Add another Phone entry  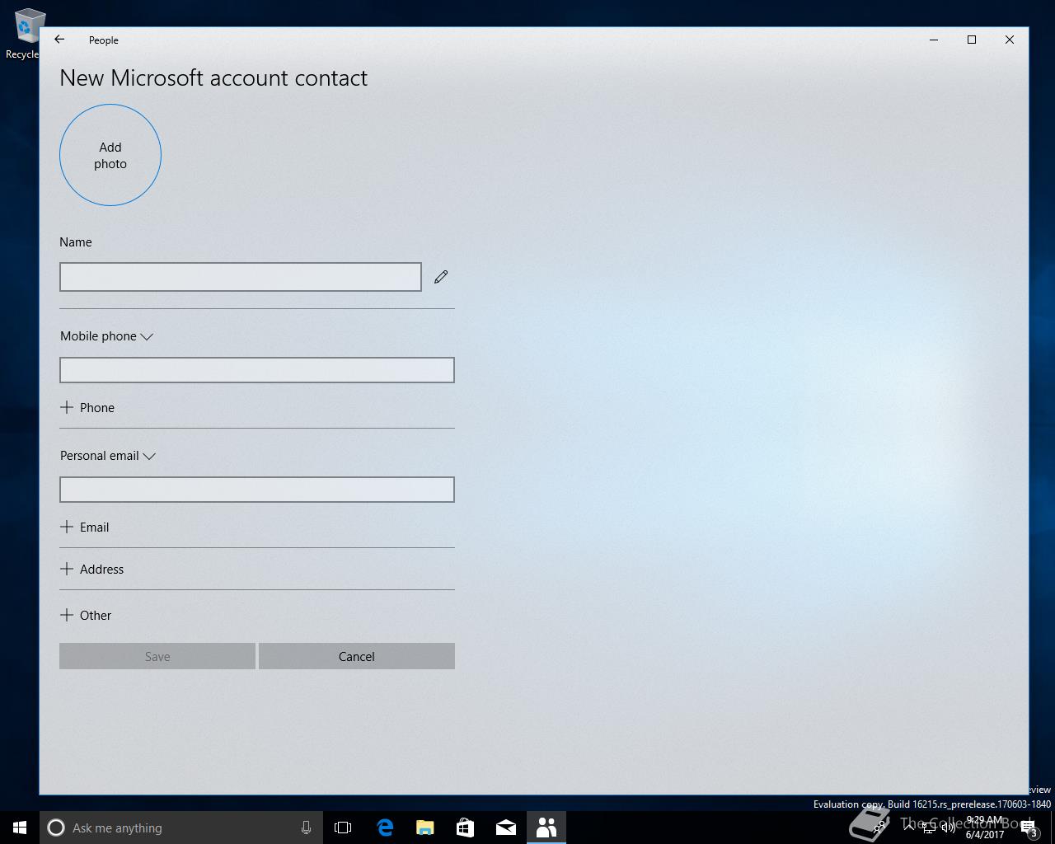tap(87, 408)
